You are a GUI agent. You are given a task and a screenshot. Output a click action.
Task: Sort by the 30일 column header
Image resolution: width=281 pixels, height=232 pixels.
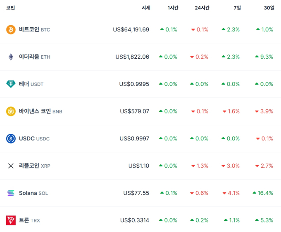tap(269, 8)
